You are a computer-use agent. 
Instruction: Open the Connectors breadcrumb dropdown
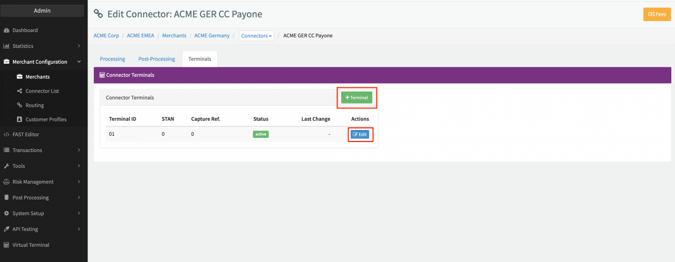click(x=256, y=36)
